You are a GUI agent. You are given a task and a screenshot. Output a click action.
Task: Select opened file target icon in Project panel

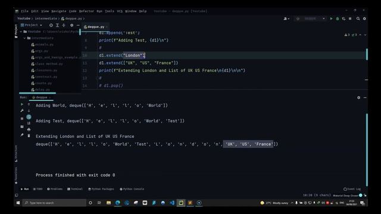(x=51, y=25)
